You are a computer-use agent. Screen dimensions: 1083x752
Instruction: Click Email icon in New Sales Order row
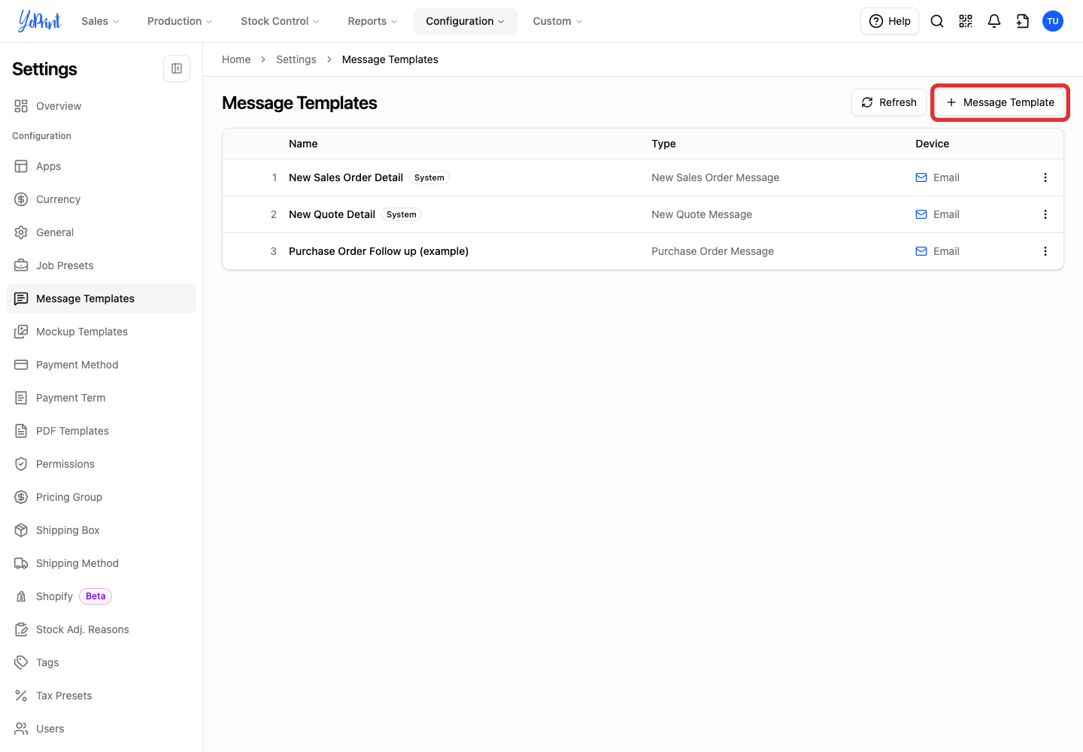pyautogui.click(x=921, y=177)
